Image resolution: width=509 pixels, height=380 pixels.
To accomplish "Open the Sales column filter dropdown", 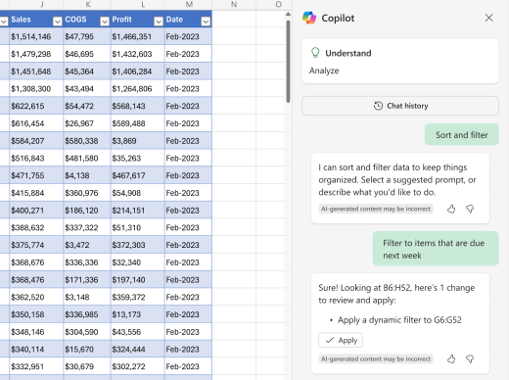I will point(57,22).
